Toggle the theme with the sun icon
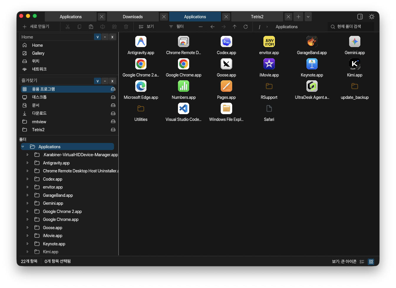This screenshot has height=288, width=396. [x=372, y=16]
